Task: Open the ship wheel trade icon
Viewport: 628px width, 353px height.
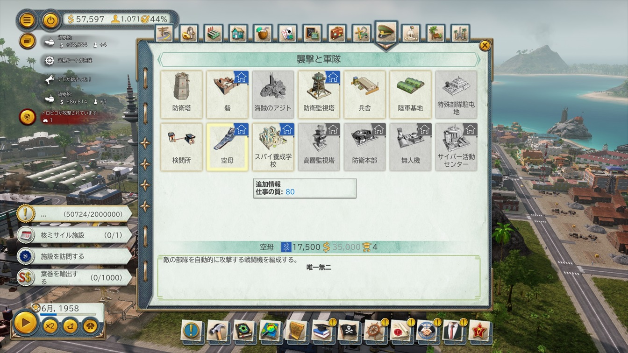Action: 375,330
